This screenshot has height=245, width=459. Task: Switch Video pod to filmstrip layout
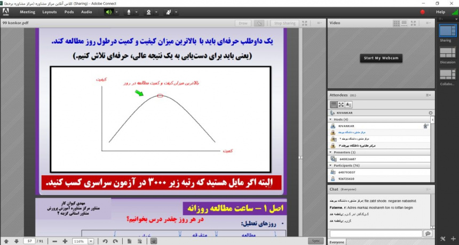[x=404, y=23]
